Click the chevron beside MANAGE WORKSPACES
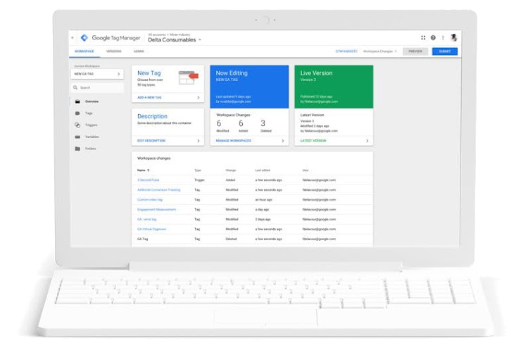 (282, 141)
